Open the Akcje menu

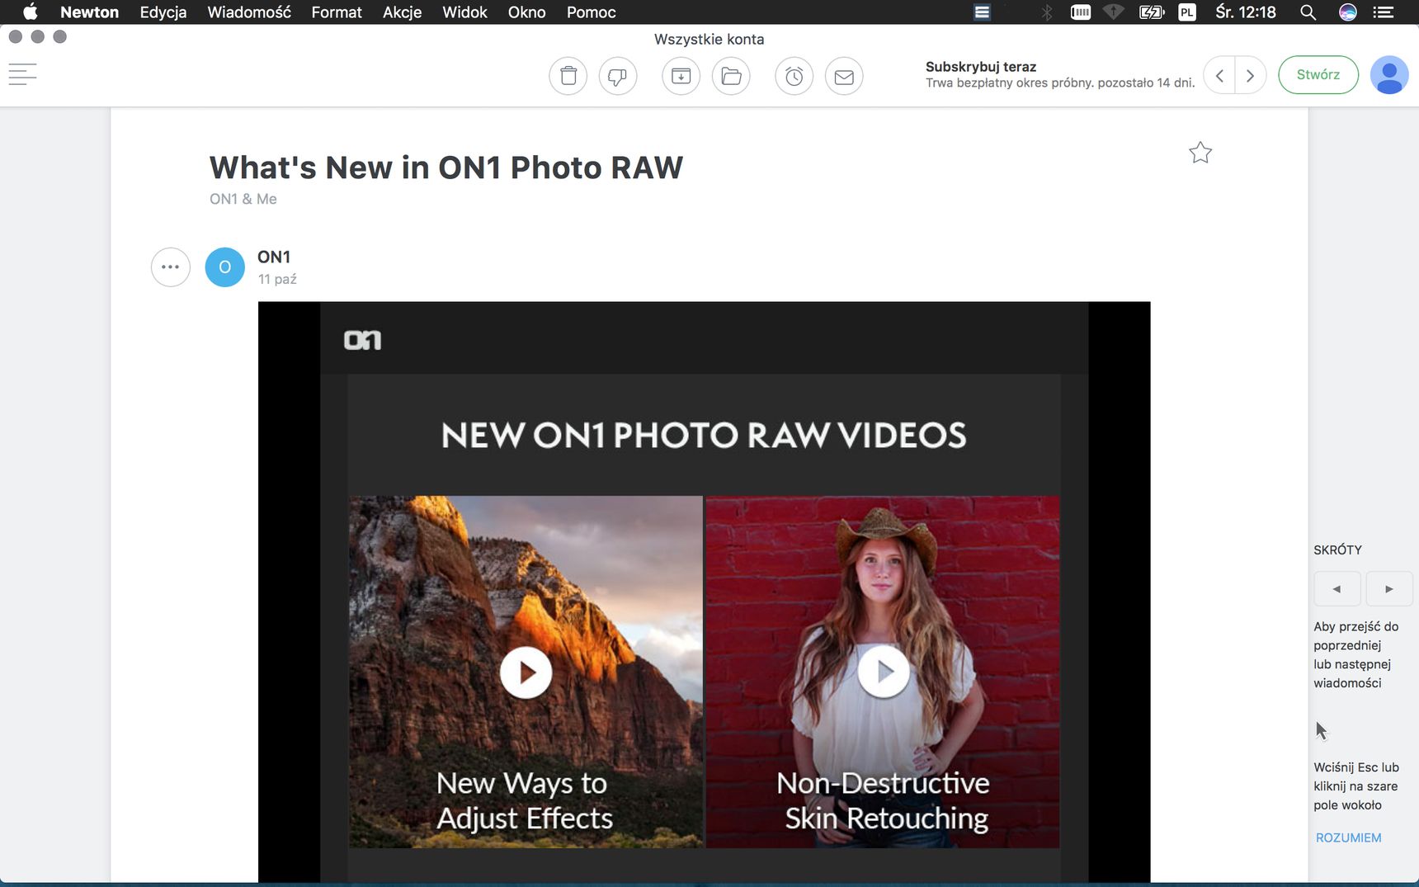tap(402, 12)
